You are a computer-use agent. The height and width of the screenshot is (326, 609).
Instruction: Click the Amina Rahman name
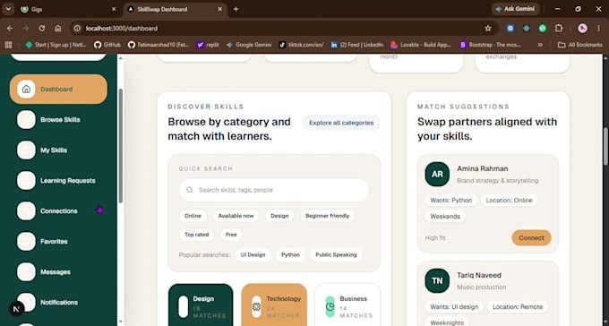tap(483, 168)
